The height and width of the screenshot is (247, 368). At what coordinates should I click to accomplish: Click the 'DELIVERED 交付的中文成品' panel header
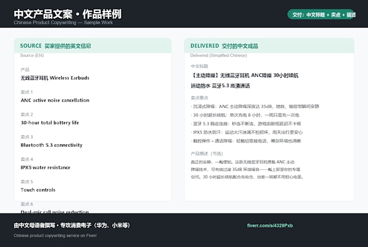click(269, 46)
